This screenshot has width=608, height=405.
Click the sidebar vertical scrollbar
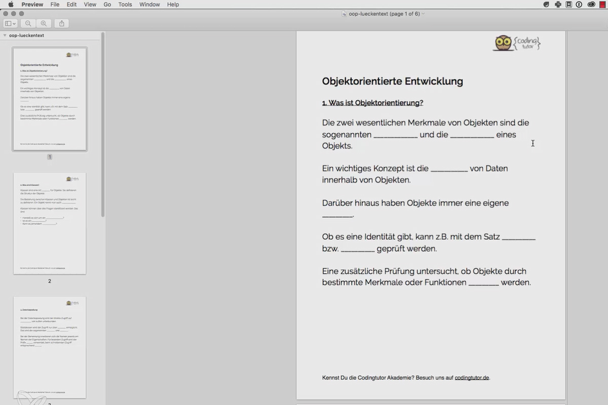[103, 124]
